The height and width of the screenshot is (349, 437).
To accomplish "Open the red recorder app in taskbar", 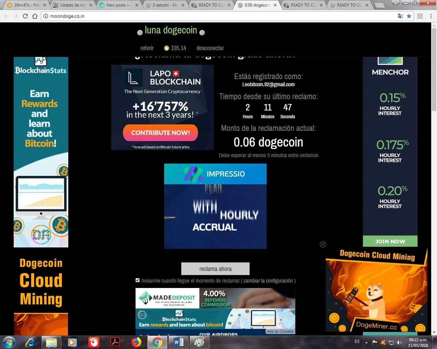I will [x=94, y=342].
